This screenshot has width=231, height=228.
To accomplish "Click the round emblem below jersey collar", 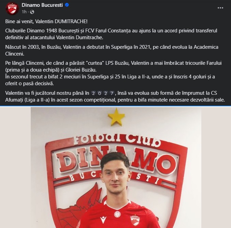I will [x=117, y=214].
